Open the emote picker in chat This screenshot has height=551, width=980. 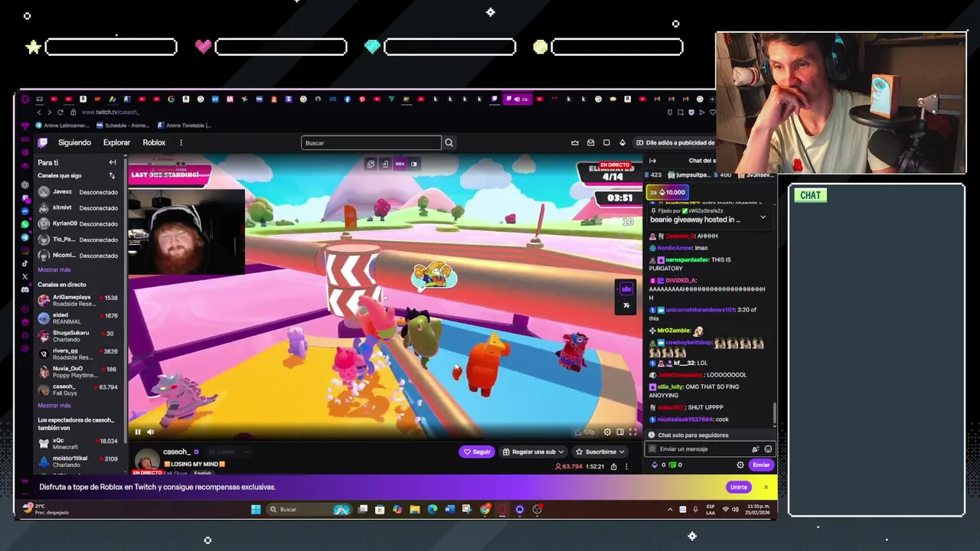click(x=768, y=449)
